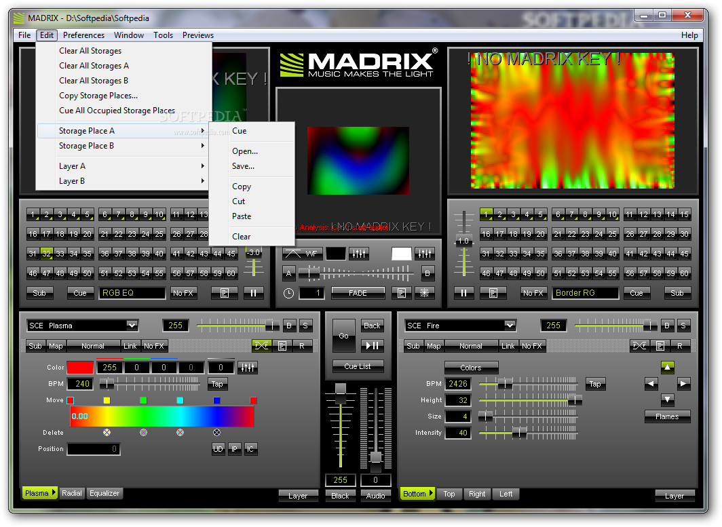722x527 pixels.
Task: Expand the Layer A submenu
Action: click(x=123, y=165)
